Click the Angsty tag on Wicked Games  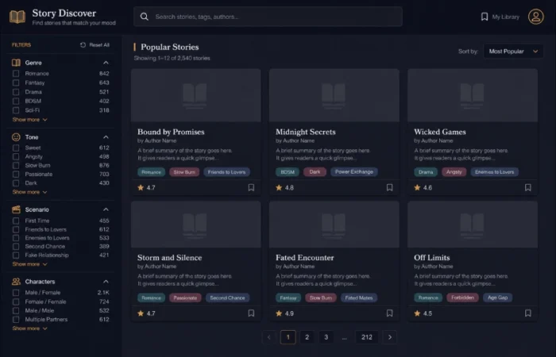[x=454, y=172]
